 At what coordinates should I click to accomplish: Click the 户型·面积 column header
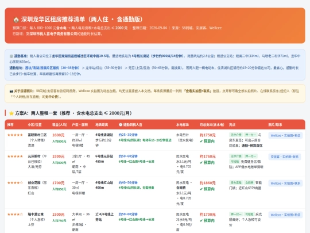(x=80, y=125)
